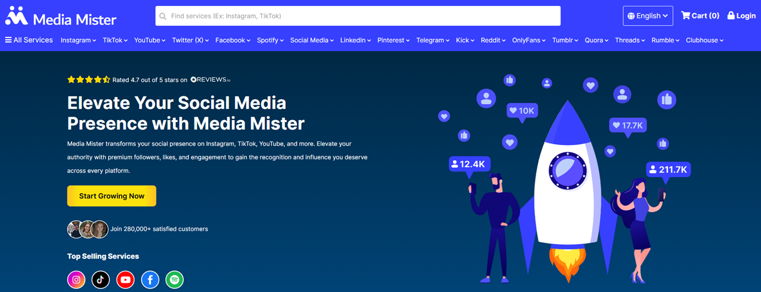The image size is (761, 292).
Task: Open the Rumble menu
Action: coord(666,40)
